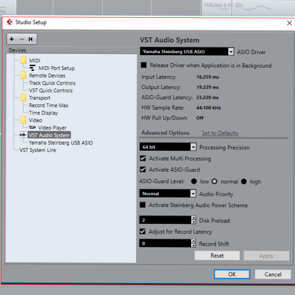Click the remove device minus icon
The height and width of the screenshot is (295, 295).
tap(22, 39)
